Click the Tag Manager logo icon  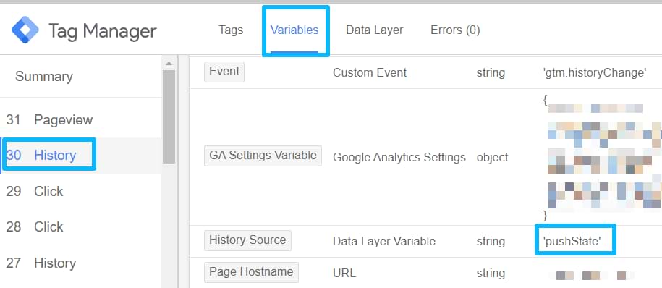point(25,30)
